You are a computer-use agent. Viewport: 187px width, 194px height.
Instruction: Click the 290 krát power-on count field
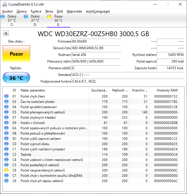pos(171,61)
